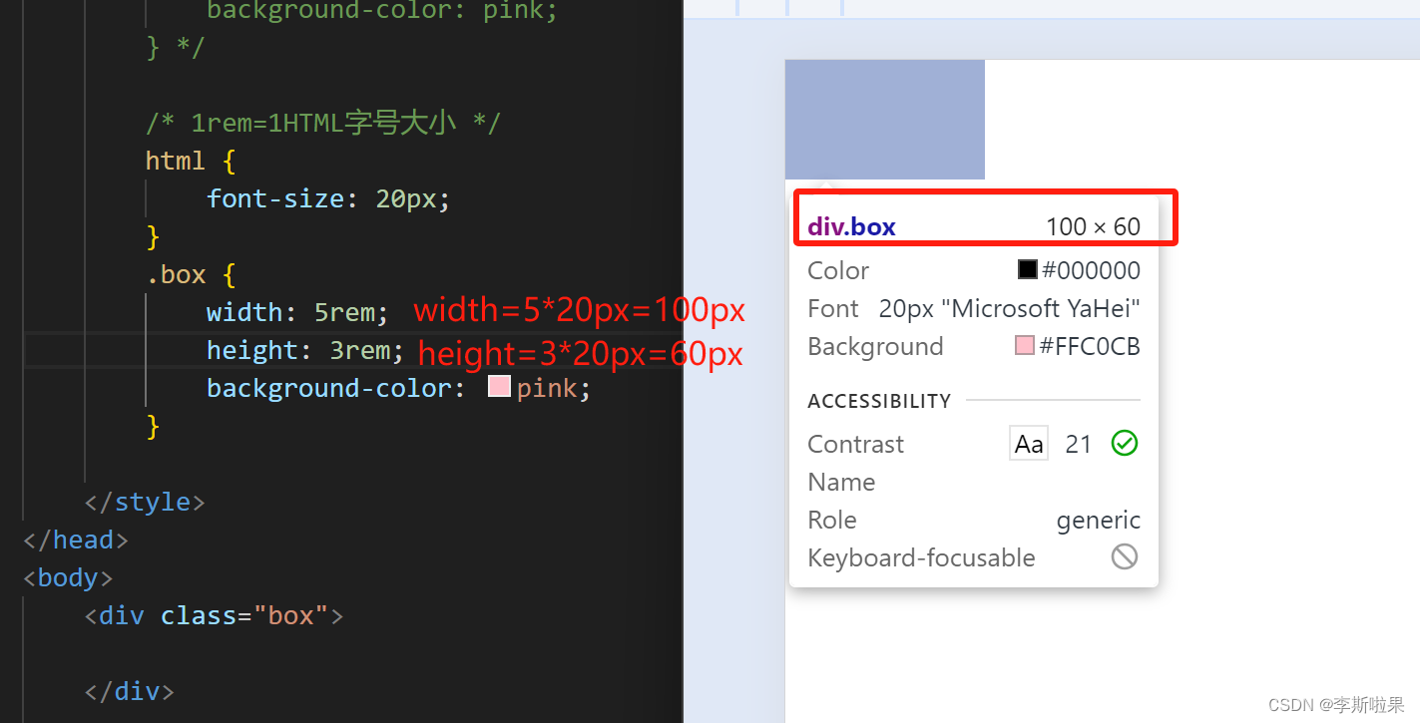Click the Background label in tooltip
The image size is (1420, 723).
pos(875,346)
